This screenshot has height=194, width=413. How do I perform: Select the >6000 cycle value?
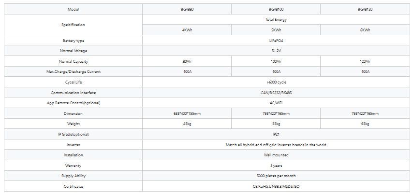pyautogui.click(x=277, y=83)
